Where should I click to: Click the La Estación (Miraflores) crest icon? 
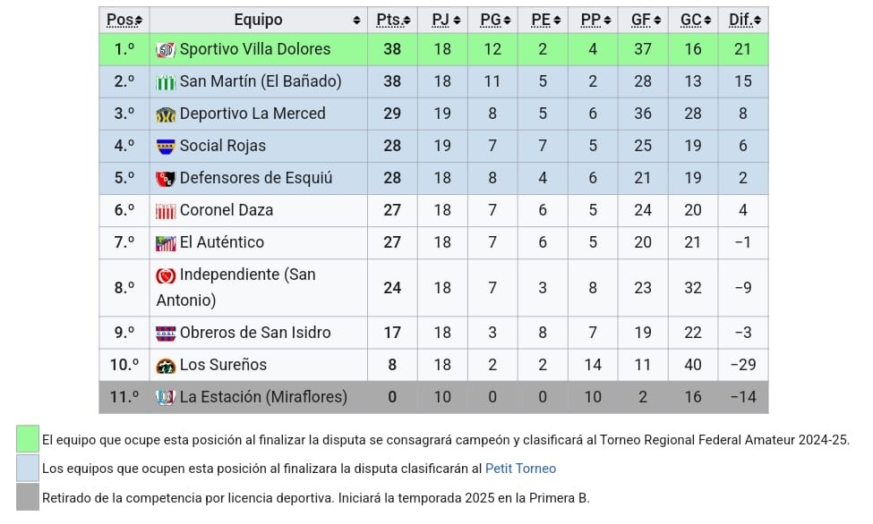(166, 397)
